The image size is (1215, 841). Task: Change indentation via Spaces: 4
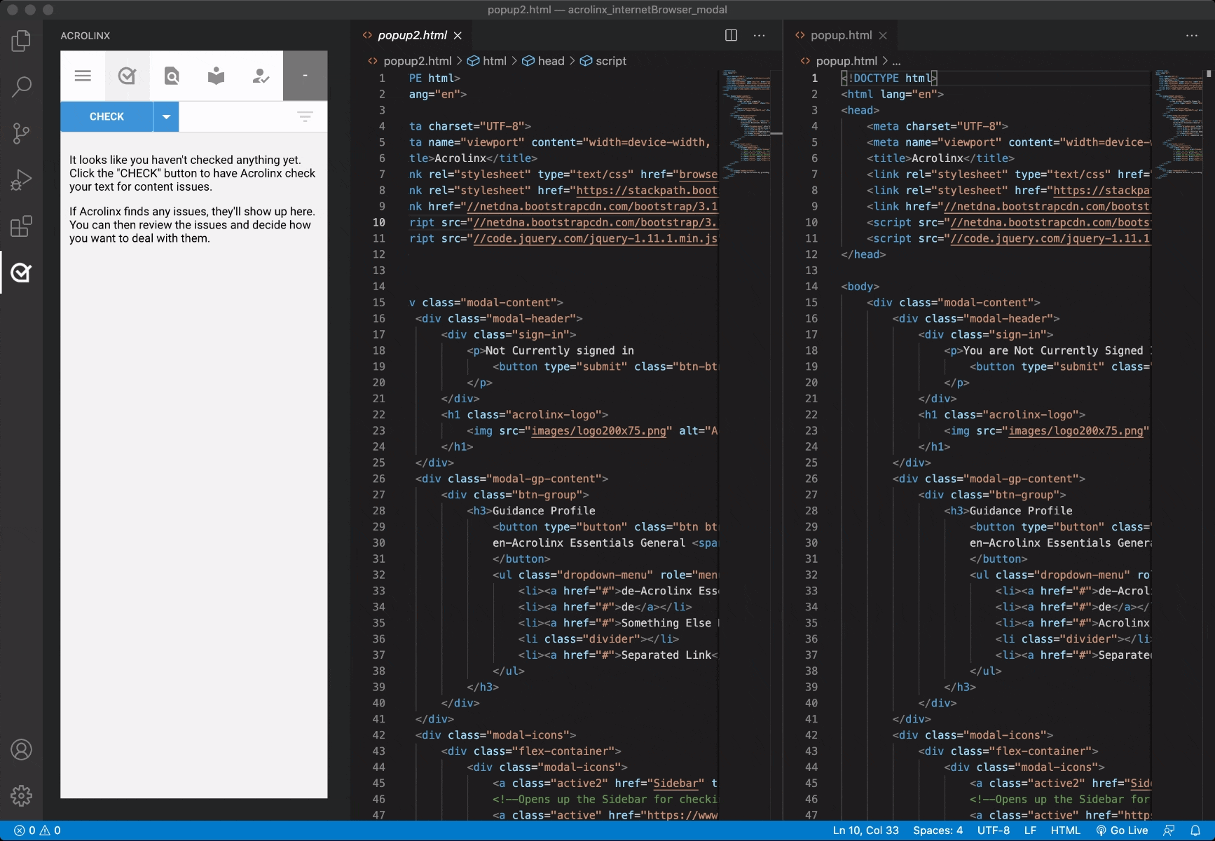938,830
